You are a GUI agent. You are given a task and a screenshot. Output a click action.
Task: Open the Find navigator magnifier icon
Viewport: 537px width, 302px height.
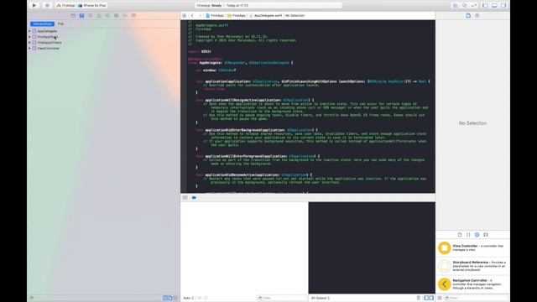click(91, 16)
